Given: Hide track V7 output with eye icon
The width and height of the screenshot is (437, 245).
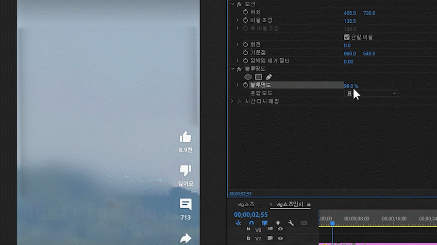Looking at the screenshot, I should 280,238.
